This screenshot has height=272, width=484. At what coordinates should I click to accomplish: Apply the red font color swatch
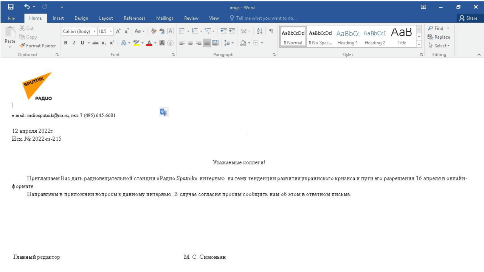click(149, 43)
